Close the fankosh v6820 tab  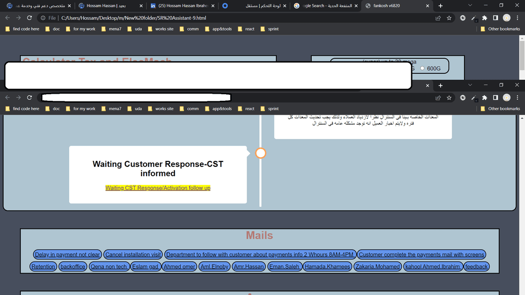pyautogui.click(x=427, y=6)
